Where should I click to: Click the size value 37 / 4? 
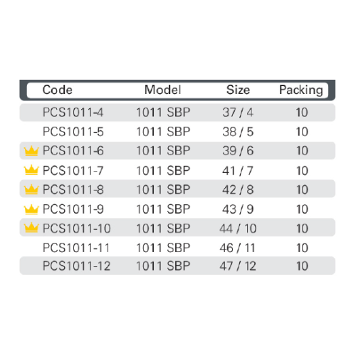[238, 112]
